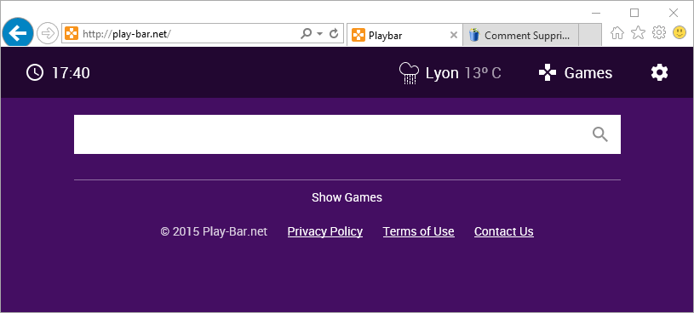Image resolution: width=694 pixels, height=313 pixels.
Task: Click the Playbar favicon in address bar
Action: [x=72, y=34]
